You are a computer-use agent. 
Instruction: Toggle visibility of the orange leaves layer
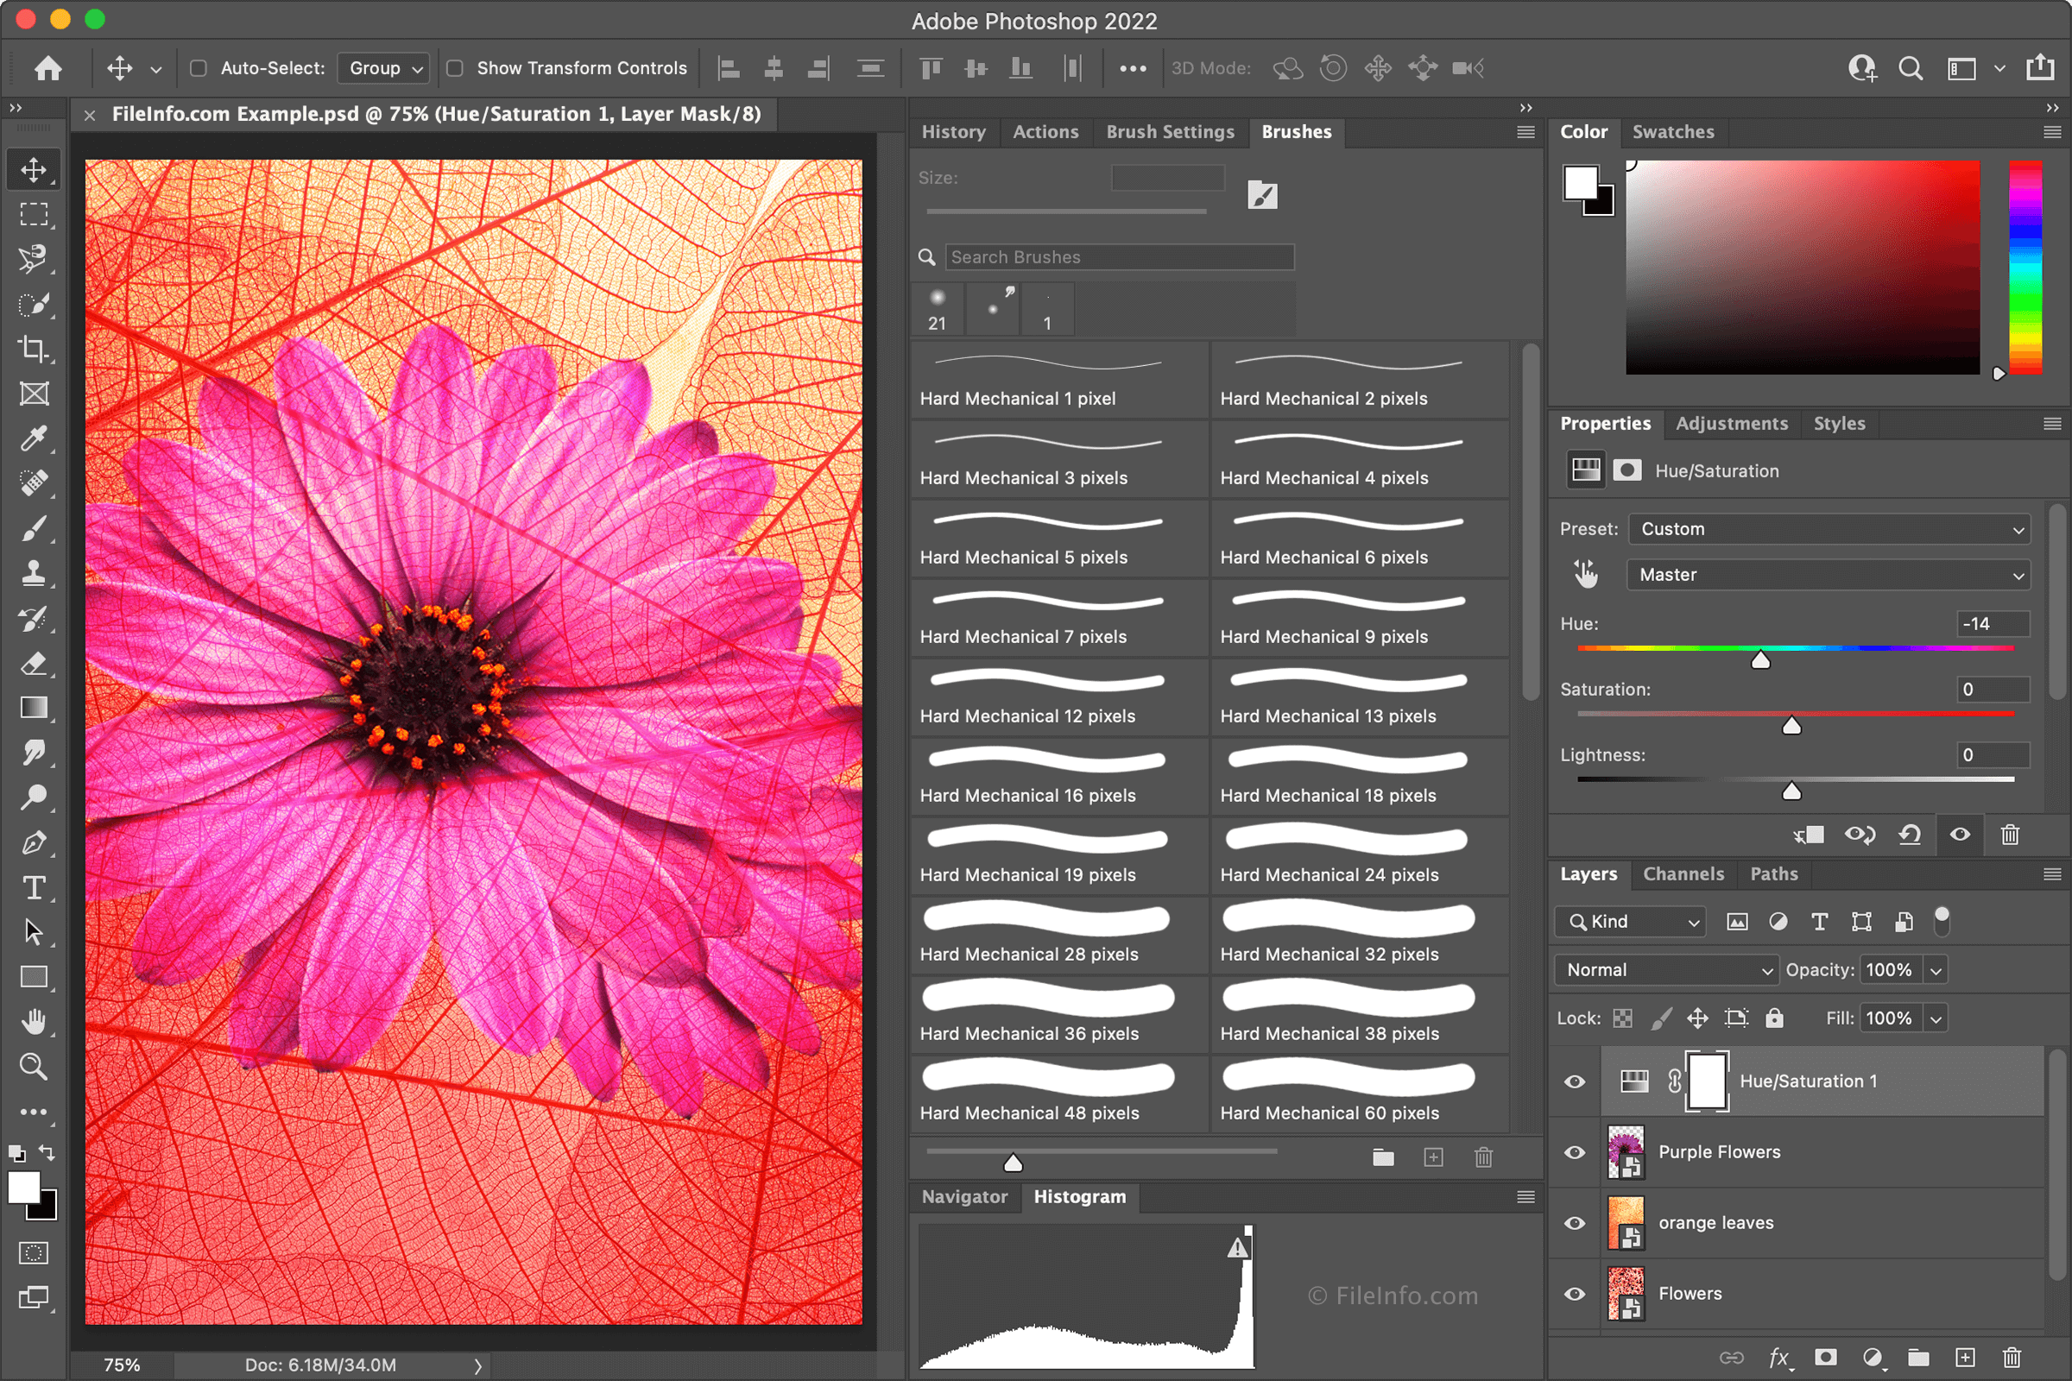point(1574,1222)
